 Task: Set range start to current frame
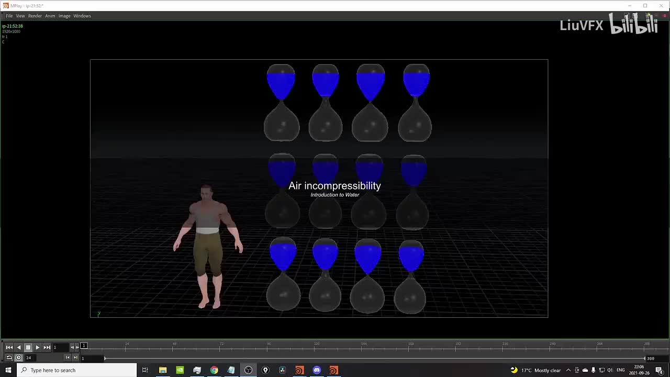pos(68,358)
